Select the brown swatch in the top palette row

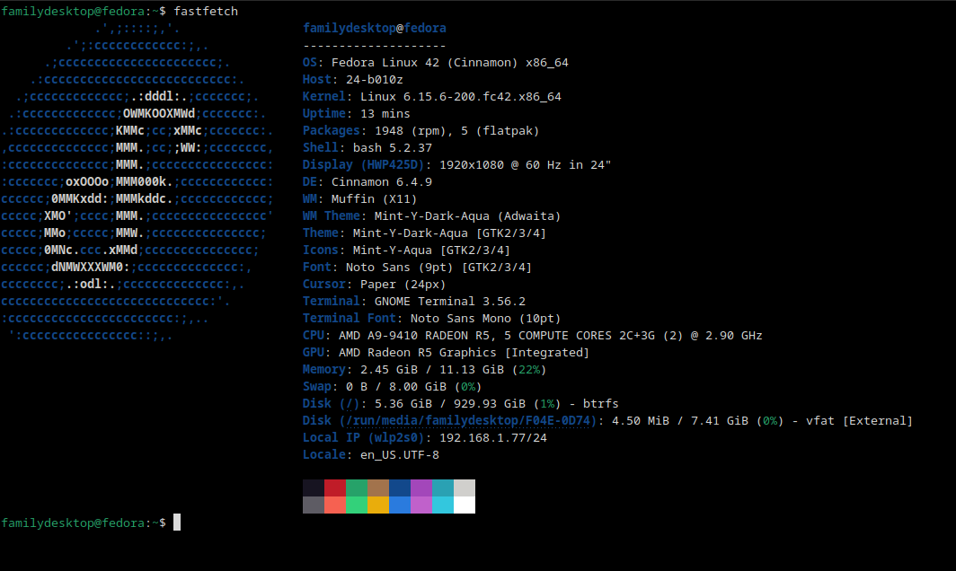point(378,488)
